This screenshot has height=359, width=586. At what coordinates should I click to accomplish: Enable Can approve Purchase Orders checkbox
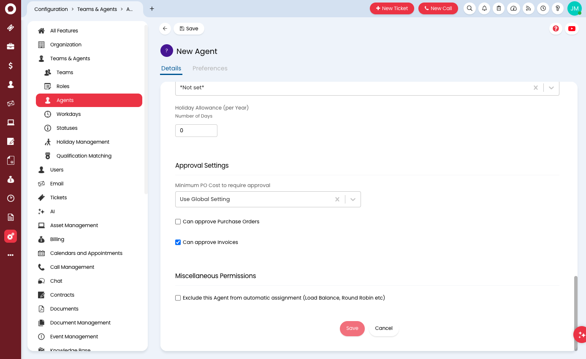click(178, 222)
